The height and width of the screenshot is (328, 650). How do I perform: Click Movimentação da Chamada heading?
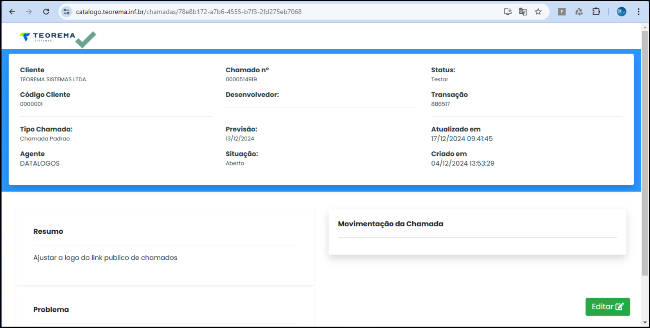(390, 224)
